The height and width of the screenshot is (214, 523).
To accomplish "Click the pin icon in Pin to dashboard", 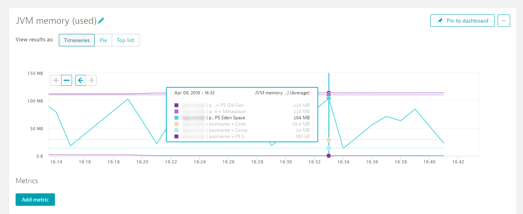I will (x=440, y=21).
